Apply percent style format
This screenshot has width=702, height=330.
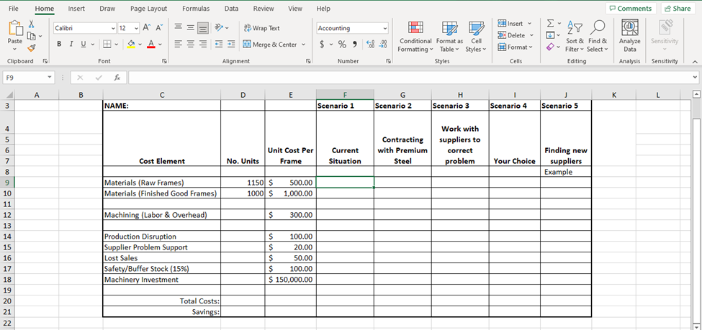click(x=342, y=45)
